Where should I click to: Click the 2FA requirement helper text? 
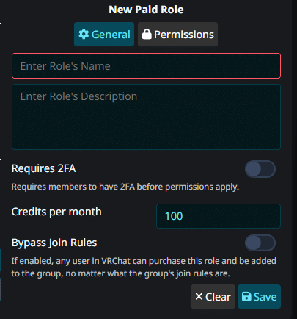[125, 187]
